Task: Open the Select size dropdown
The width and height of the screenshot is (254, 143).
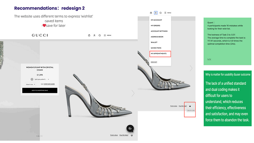Action: click(x=30, y=84)
